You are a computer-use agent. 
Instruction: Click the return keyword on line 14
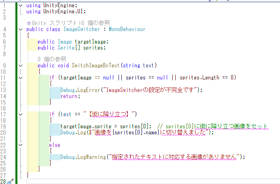tap(69, 96)
